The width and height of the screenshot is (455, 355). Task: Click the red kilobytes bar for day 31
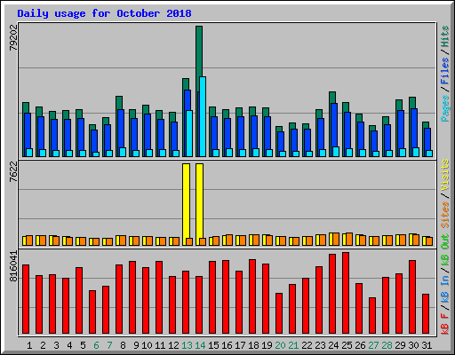426,314
